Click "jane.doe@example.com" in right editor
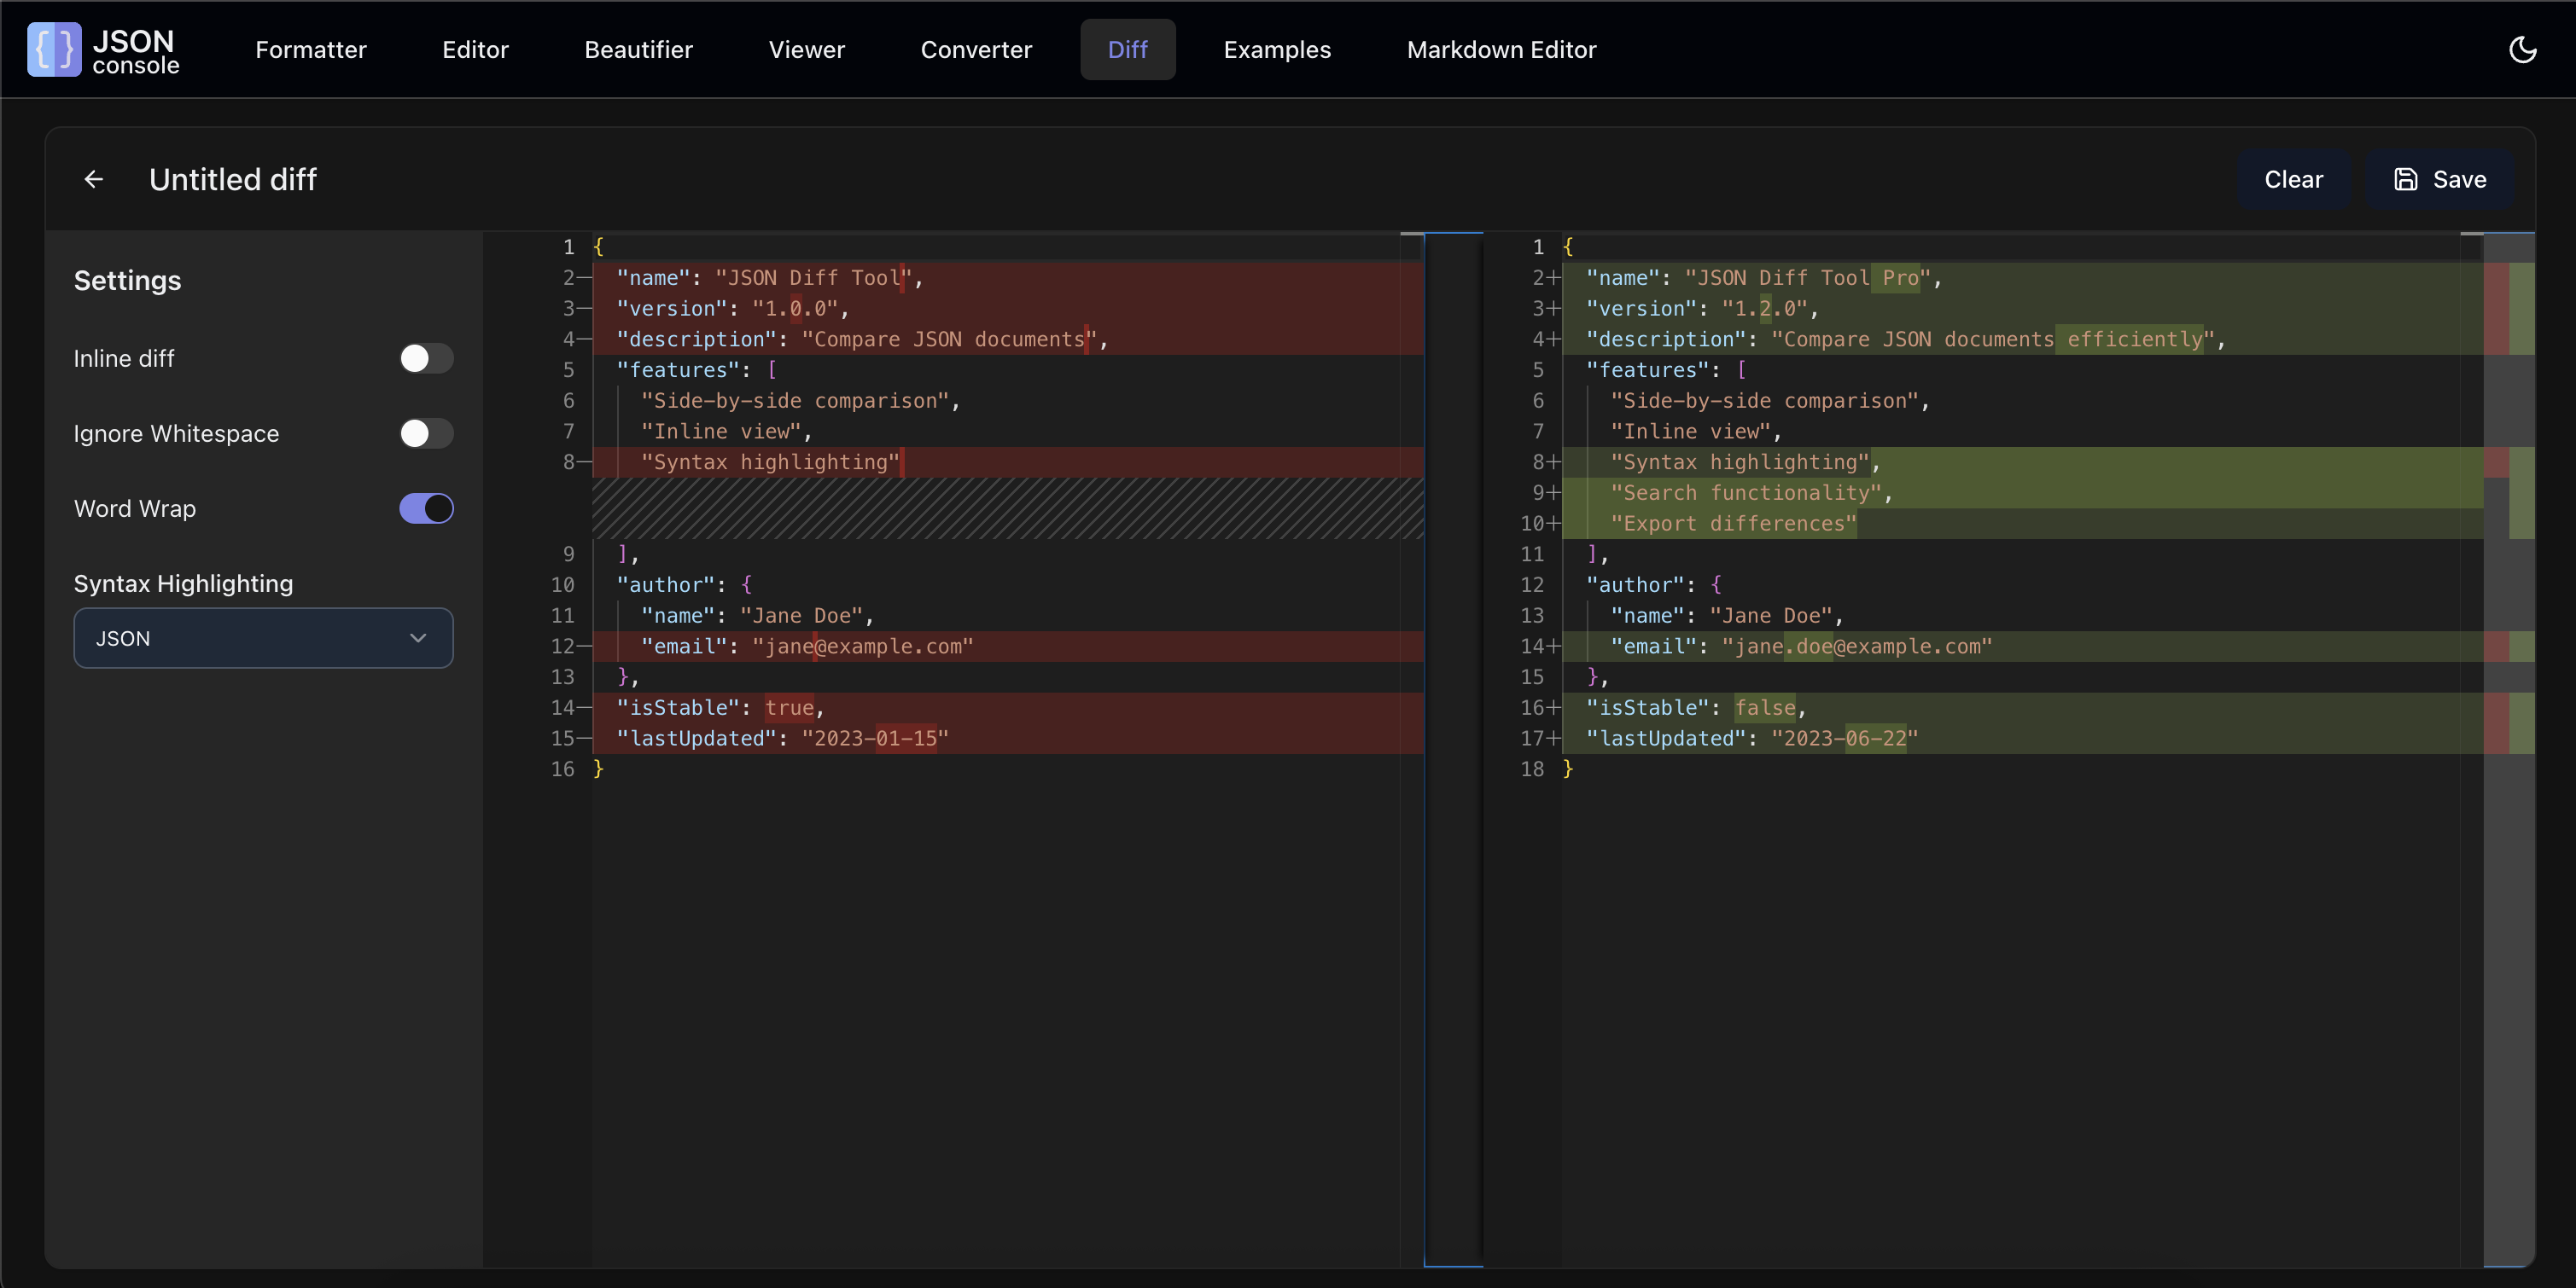The height and width of the screenshot is (1288, 2576). click(1857, 647)
